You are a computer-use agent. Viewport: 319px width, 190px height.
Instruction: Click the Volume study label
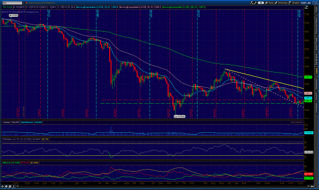point(6,122)
